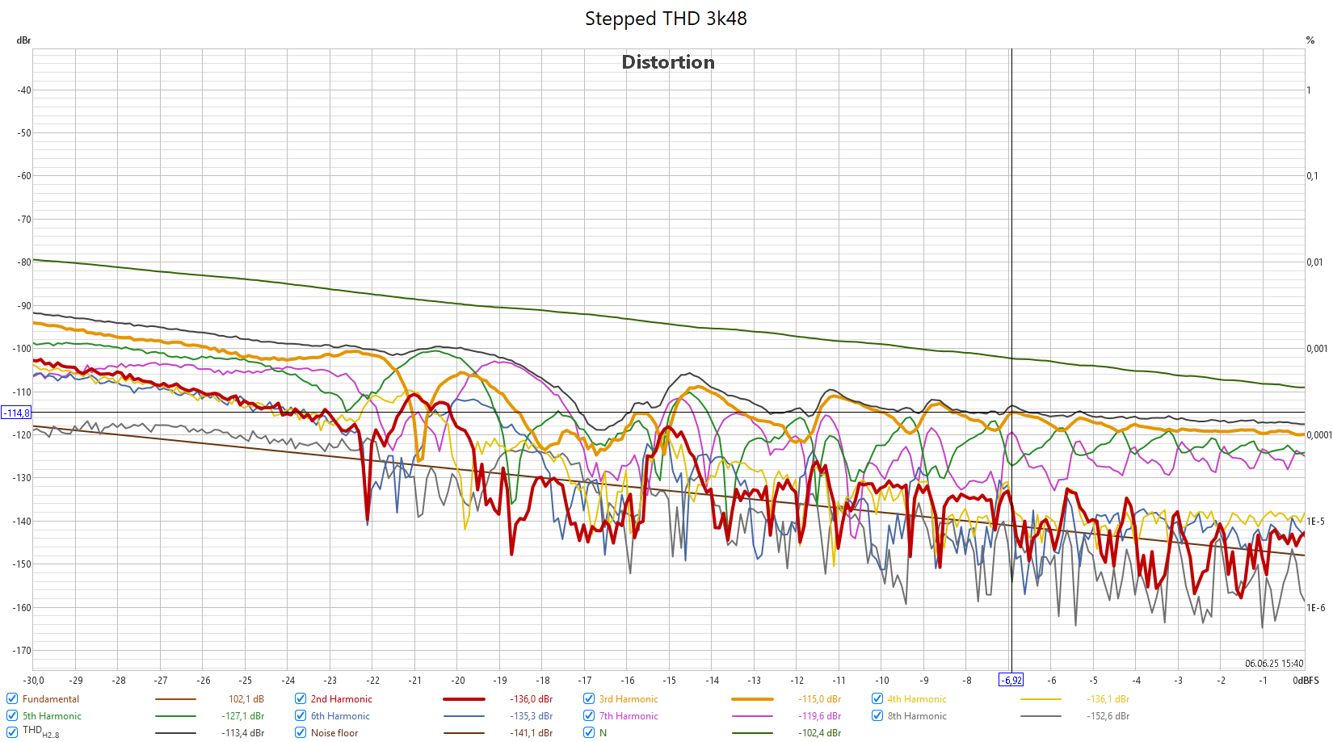
Task: Click the 2nd Harmonic label
Action: [342, 699]
